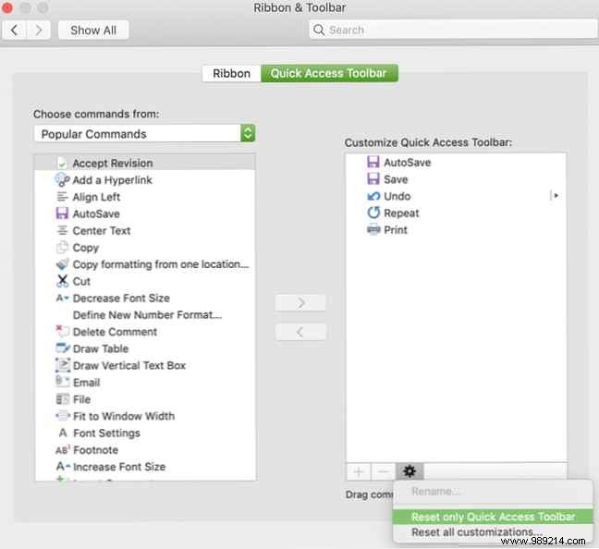Click the Fit to Window Width icon

(x=63, y=415)
